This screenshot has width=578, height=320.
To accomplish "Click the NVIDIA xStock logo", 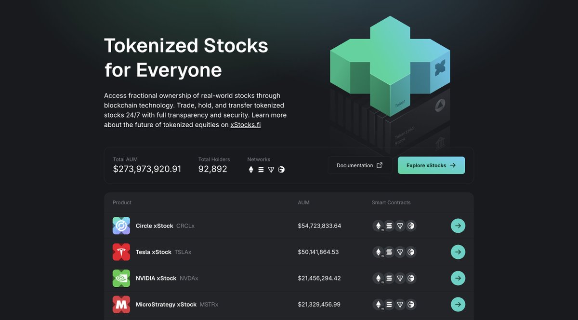I will point(121,278).
